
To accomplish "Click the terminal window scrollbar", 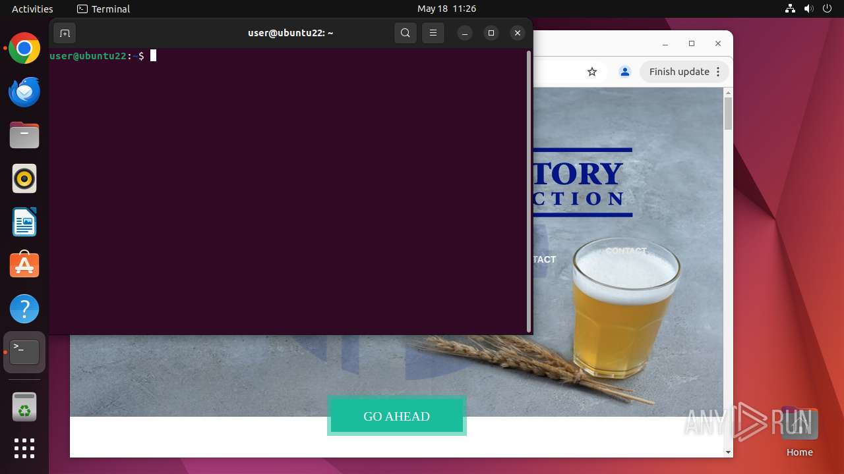I will coord(529,192).
